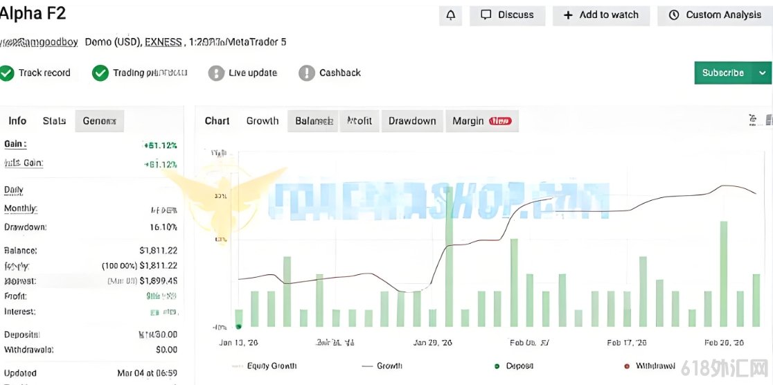Viewport: 773px width, 385px height.
Task: Open the Custom Analysis button
Action: (716, 15)
